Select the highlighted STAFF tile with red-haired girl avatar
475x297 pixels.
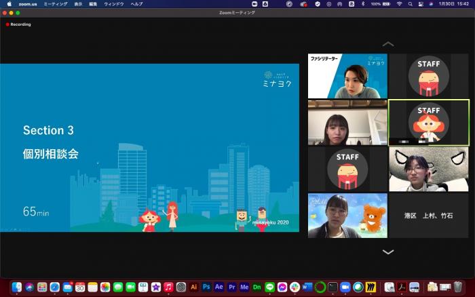(x=429, y=123)
